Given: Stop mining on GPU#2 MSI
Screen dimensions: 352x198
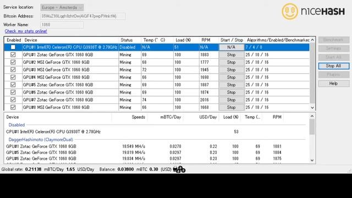Looking at the screenshot, I should tap(231, 62).
